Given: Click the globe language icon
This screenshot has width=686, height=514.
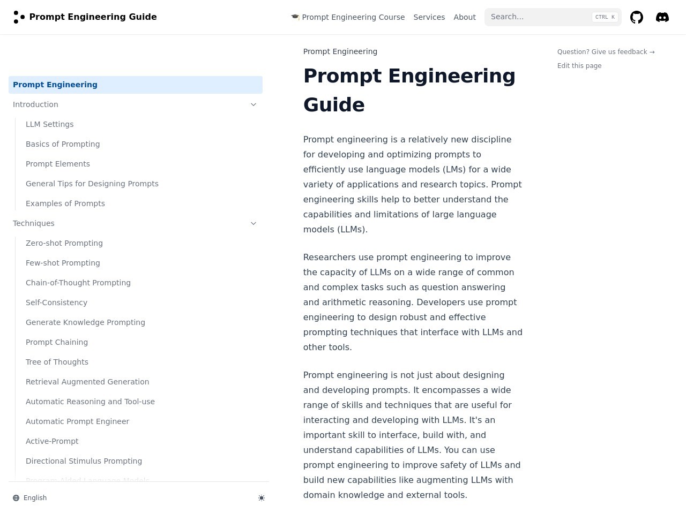Looking at the screenshot, I should pos(16,498).
